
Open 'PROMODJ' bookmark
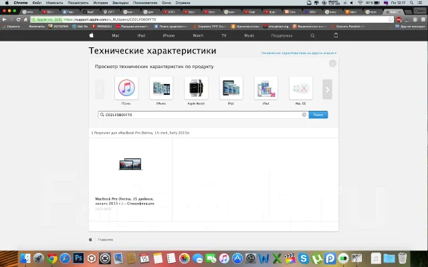tap(102, 27)
